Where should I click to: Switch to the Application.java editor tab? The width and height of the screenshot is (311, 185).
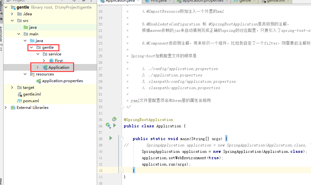coord(120,1)
